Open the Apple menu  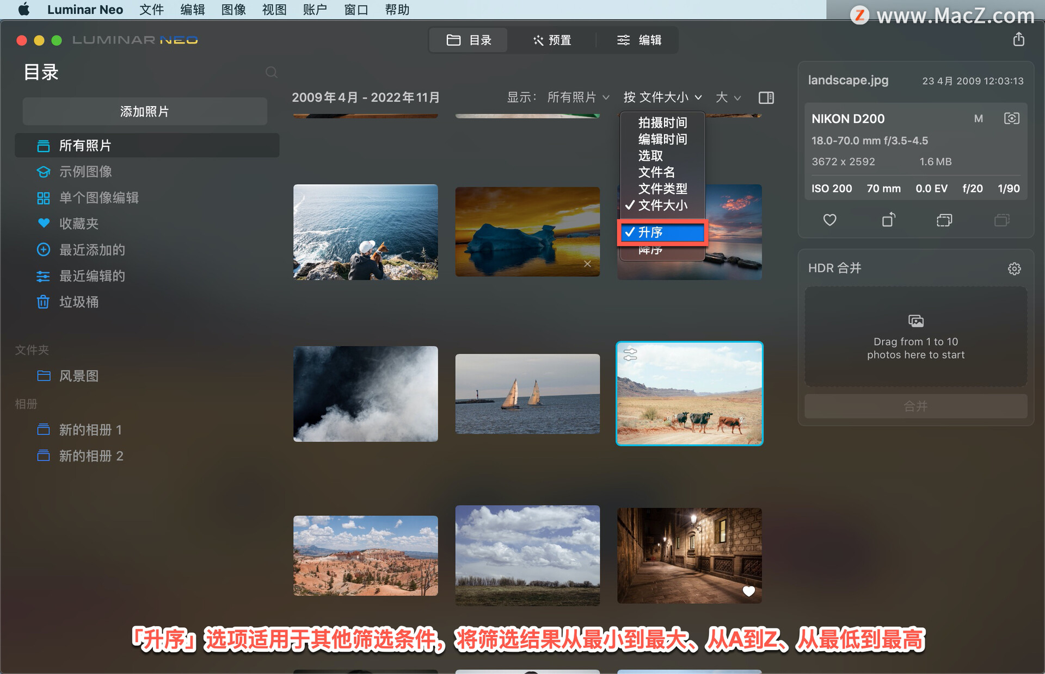23,10
